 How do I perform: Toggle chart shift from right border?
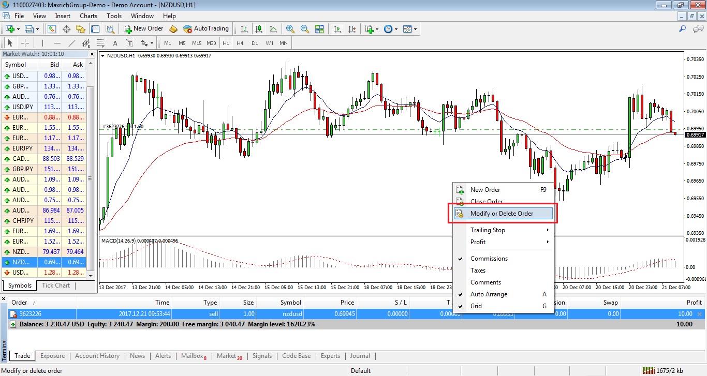point(352,29)
